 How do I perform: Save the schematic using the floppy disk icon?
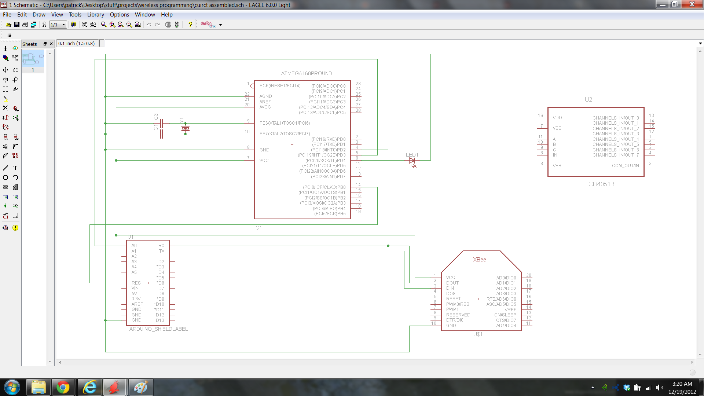pos(17,25)
